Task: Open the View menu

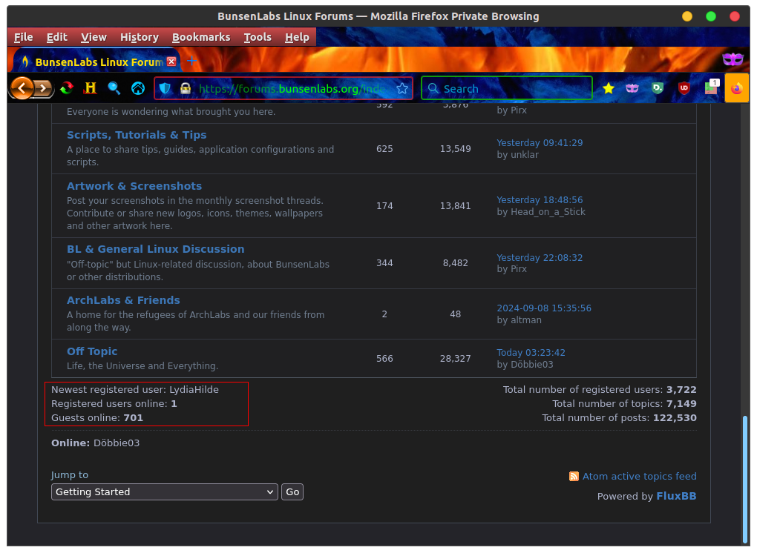Action: [x=94, y=37]
